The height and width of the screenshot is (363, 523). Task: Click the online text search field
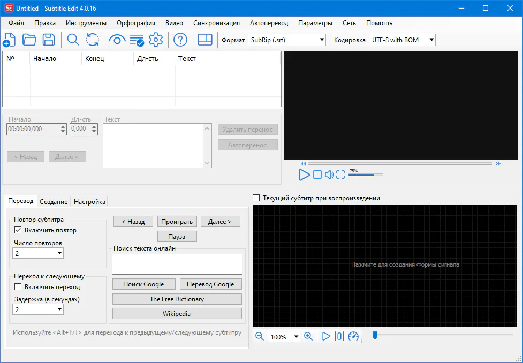pyautogui.click(x=177, y=264)
